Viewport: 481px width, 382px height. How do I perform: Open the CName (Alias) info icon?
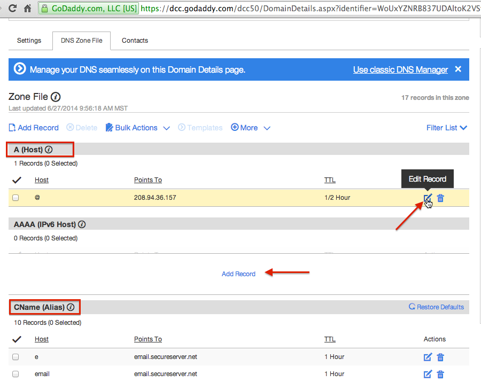pos(71,307)
